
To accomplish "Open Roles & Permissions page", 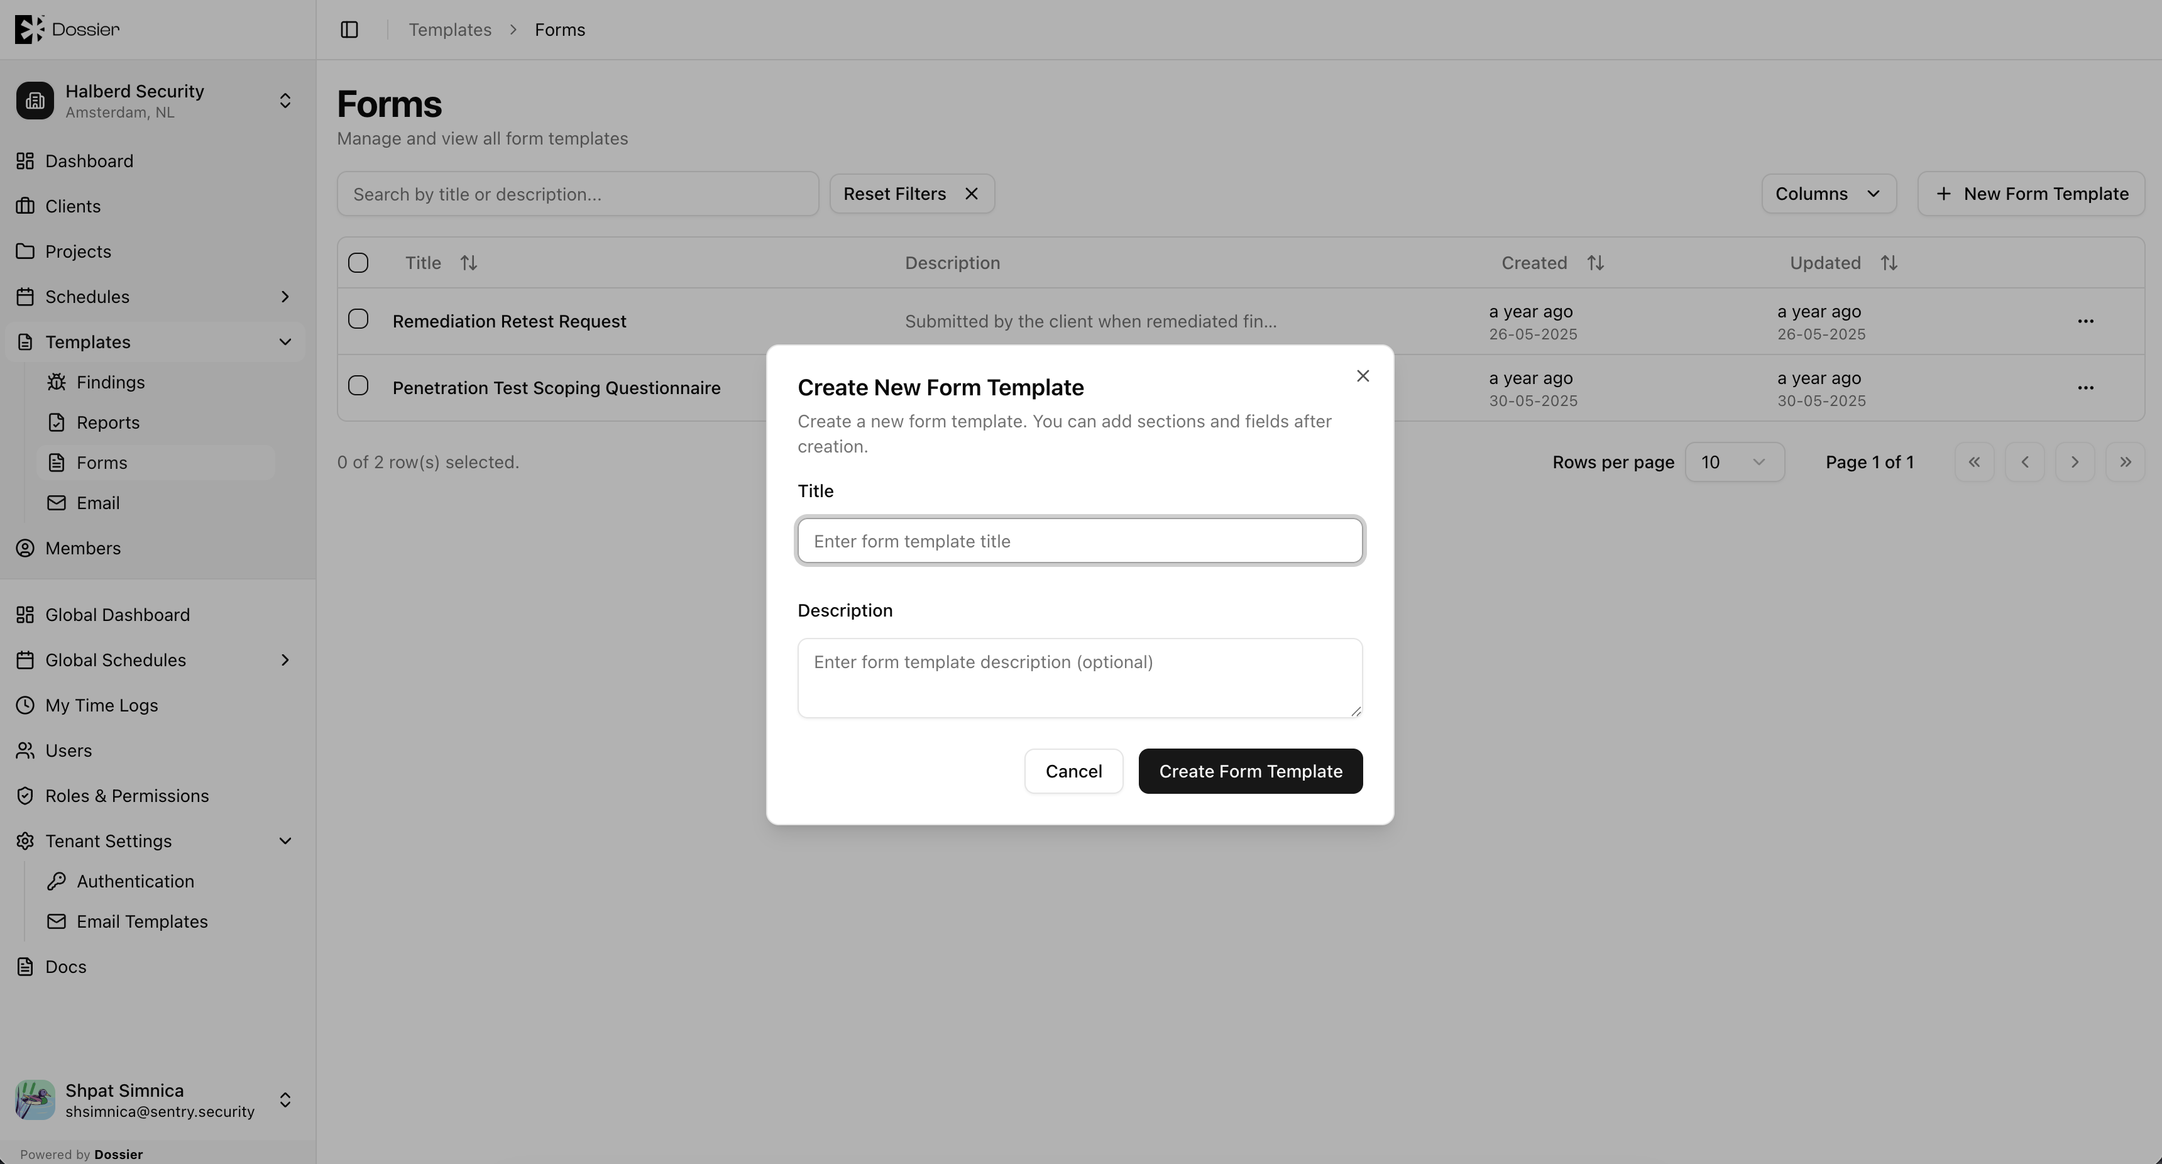I will point(155,796).
